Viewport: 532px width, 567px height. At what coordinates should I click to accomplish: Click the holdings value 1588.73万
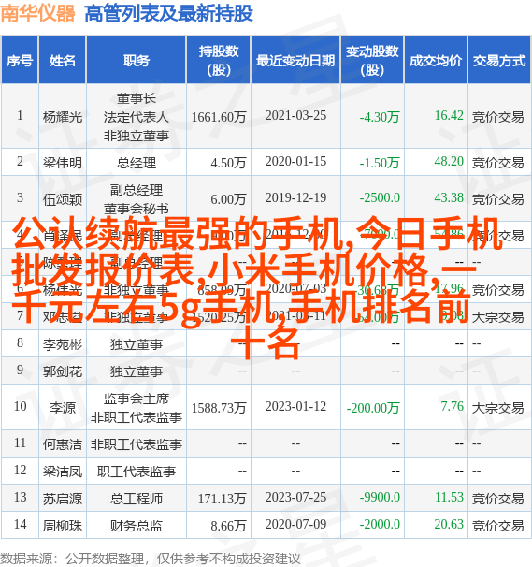click(219, 408)
